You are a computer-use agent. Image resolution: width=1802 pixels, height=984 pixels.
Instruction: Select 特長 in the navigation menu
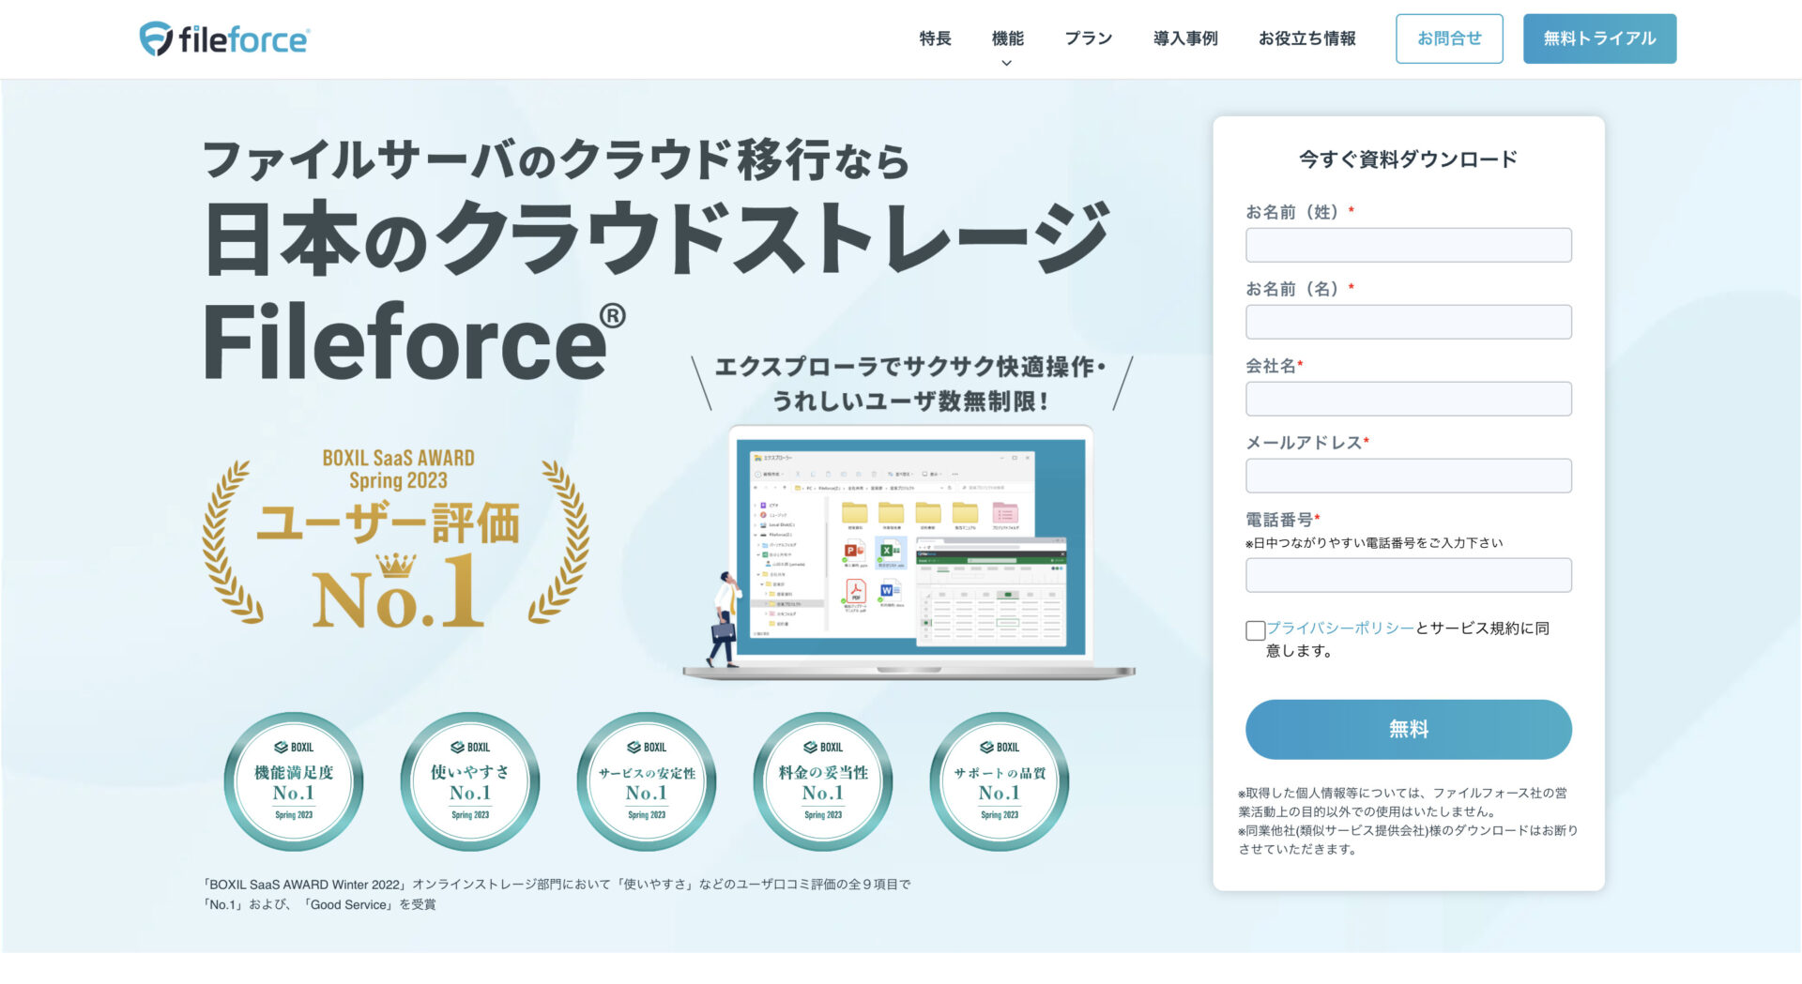(x=934, y=38)
